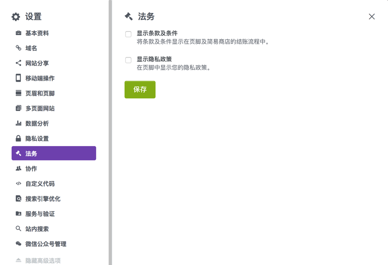Click the chain link icon beside 域名
388x265 pixels.
coord(18,48)
